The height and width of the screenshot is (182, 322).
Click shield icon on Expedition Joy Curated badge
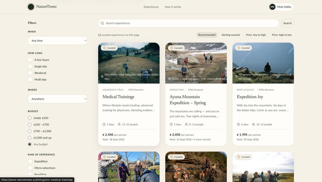point(239,48)
